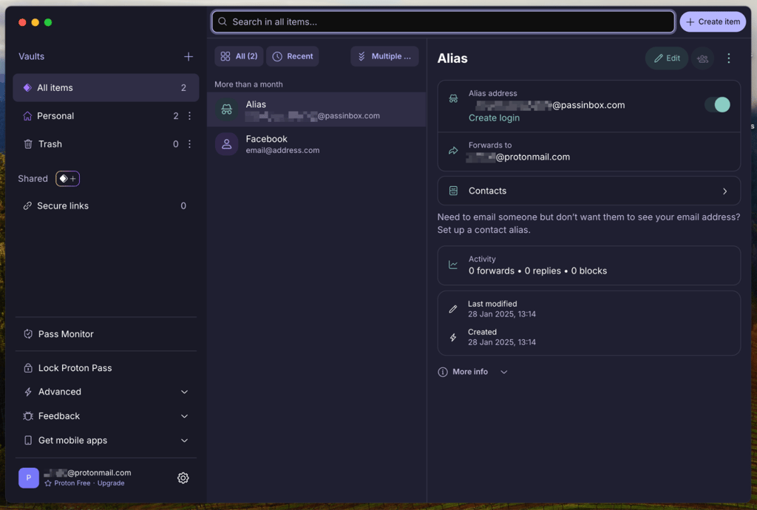Open the Trash folder
Image resolution: width=757 pixels, height=510 pixels.
point(97,144)
